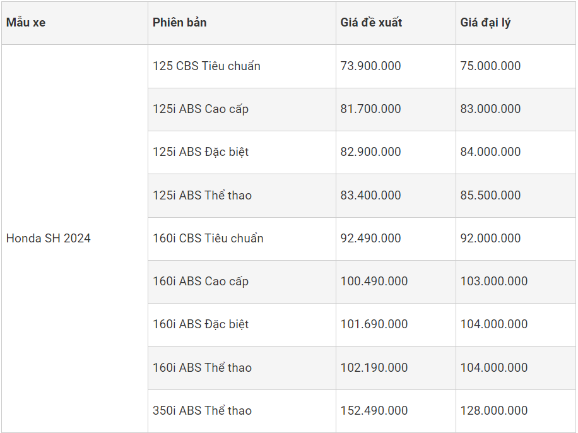This screenshot has width=578, height=433.
Task: Click the "Mẫu xe" column header
Action: (x=26, y=23)
